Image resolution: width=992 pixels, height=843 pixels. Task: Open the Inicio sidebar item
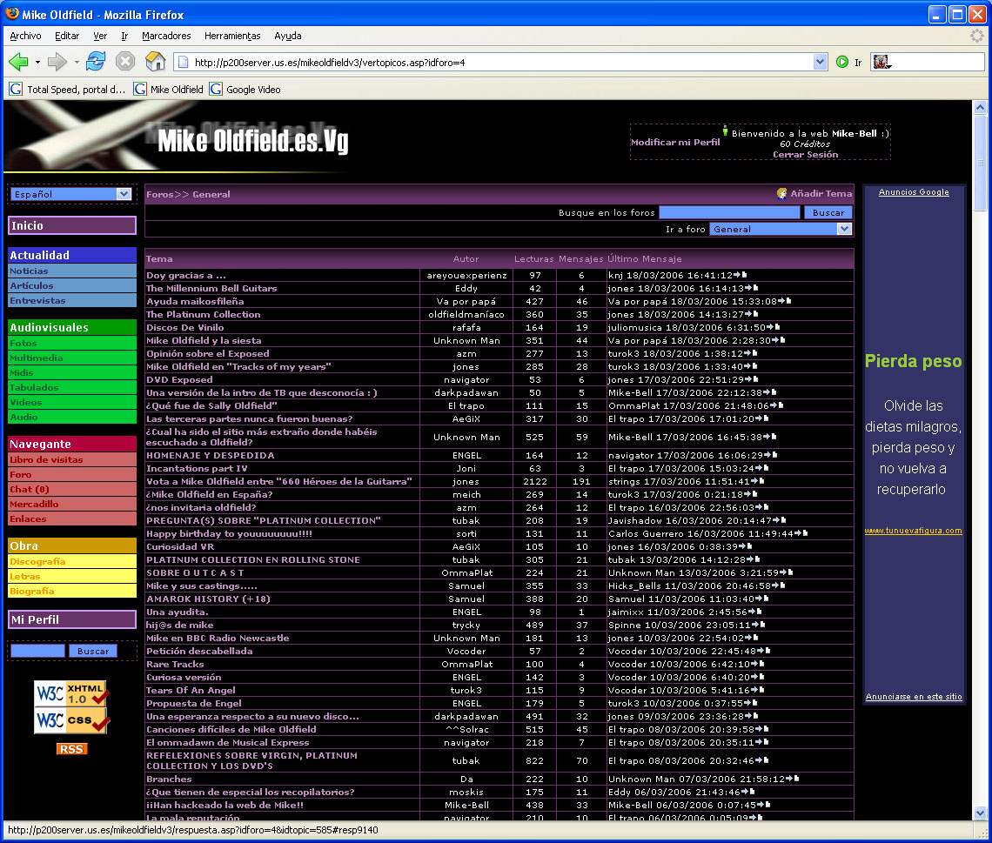[72, 226]
